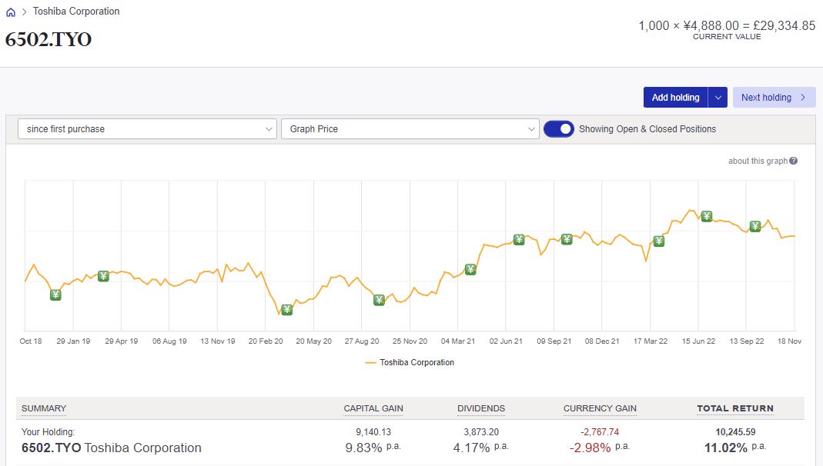The width and height of the screenshot is (823, 466).
Task: Open the since first purchase dropdown
Action: [146, 128]
